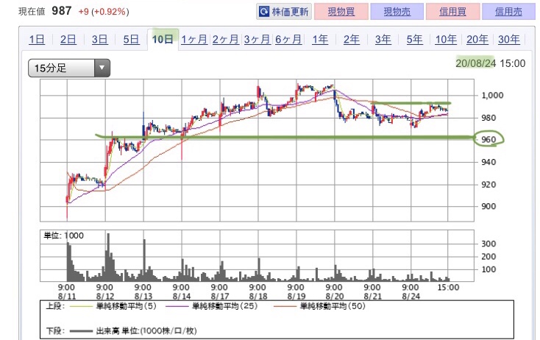Open the 15分足 interval dropdown
The height and width of the screenshot is (340, 540).
pyautogui.click(x=69, y=68)
